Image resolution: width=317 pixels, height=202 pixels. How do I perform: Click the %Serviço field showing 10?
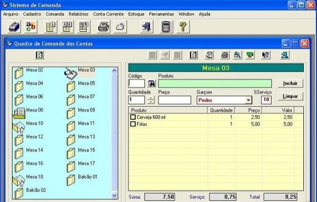tap(266, 100)
